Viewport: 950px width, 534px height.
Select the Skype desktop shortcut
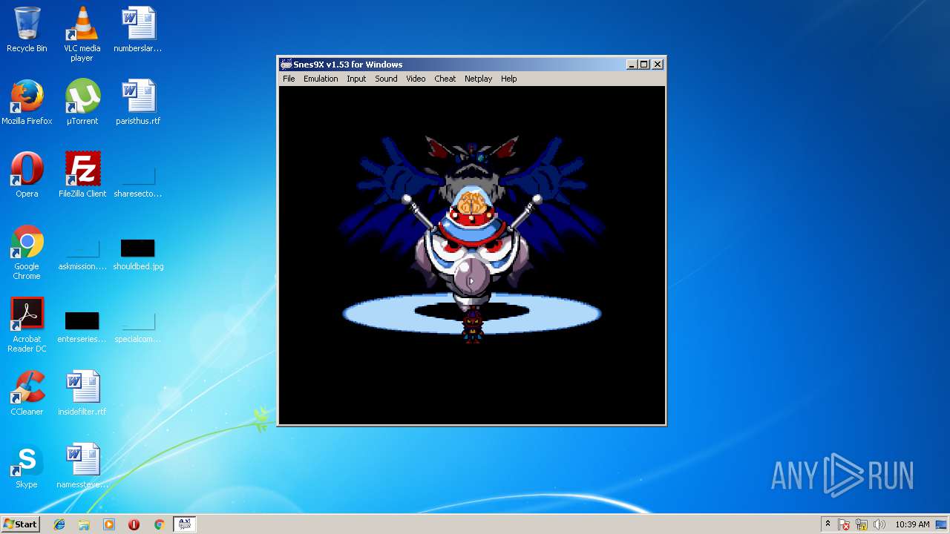(x=27, y=466)
